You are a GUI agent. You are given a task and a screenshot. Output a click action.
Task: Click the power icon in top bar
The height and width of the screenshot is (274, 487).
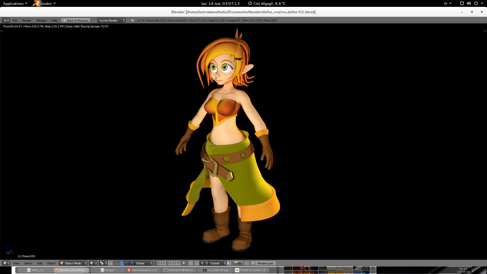coord(476,4)
